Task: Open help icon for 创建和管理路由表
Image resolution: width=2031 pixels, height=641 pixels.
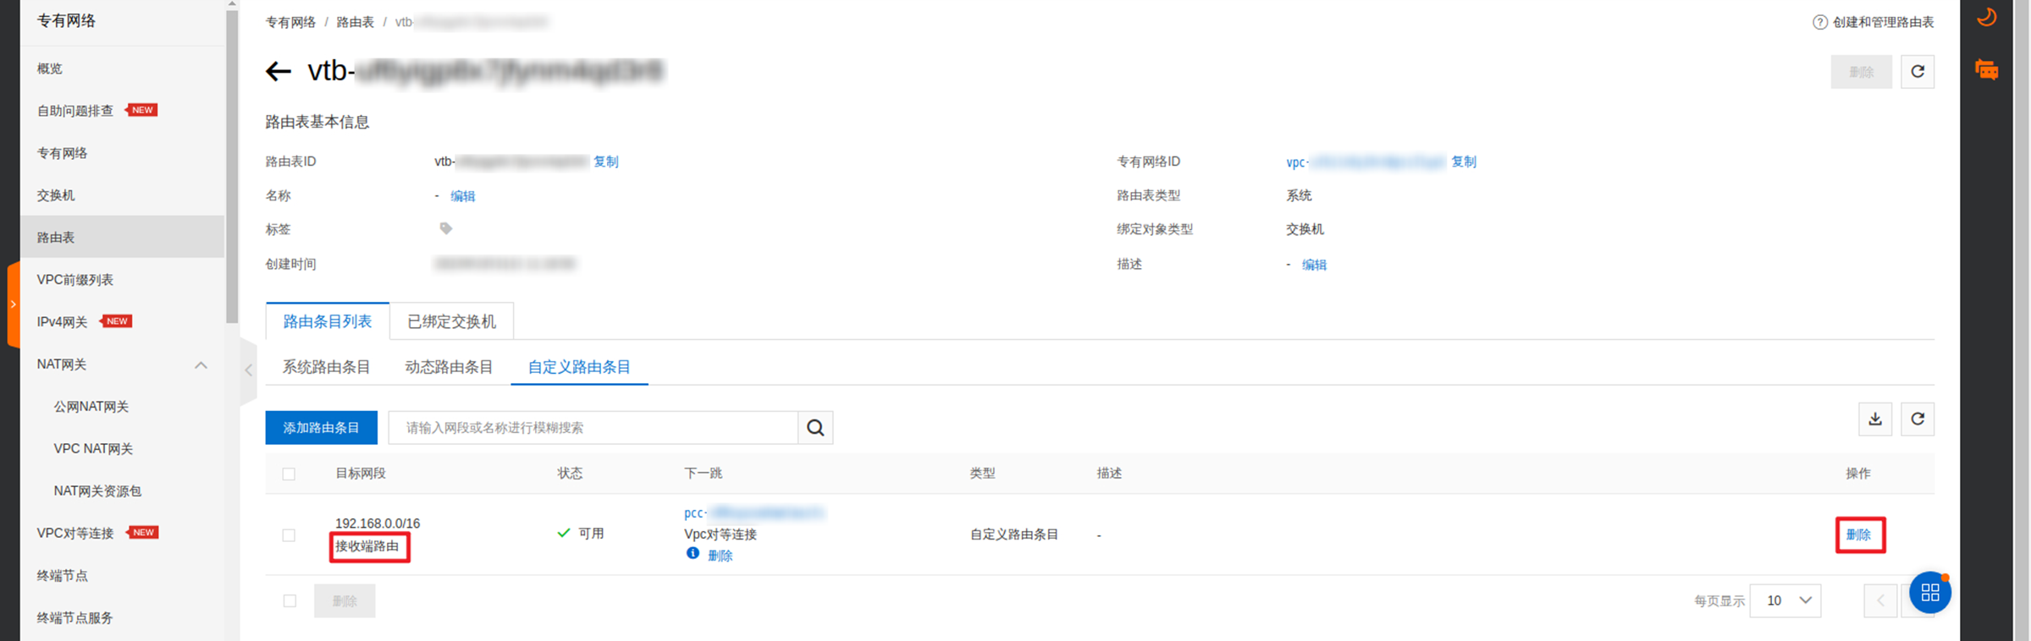Action: coord(1819,23)
